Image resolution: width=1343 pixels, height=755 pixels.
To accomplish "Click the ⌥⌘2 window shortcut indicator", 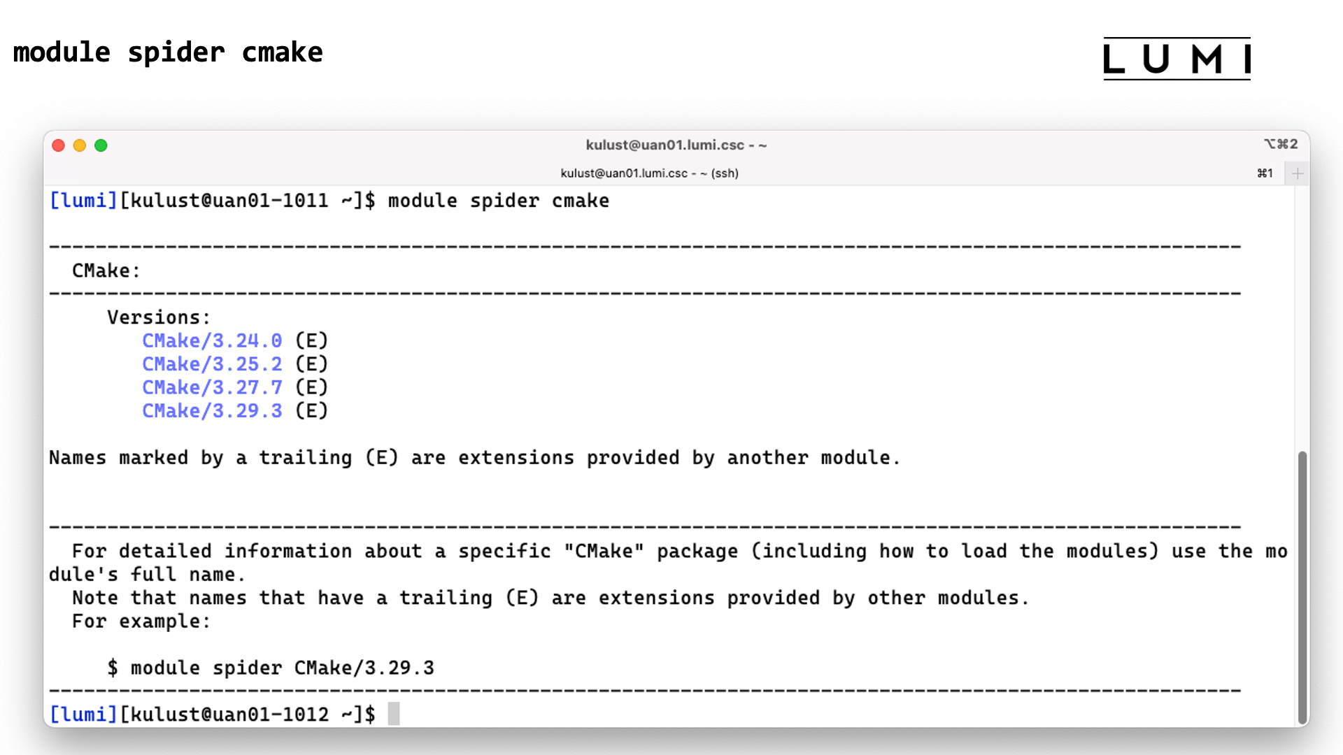I will tap(1280, 144).
